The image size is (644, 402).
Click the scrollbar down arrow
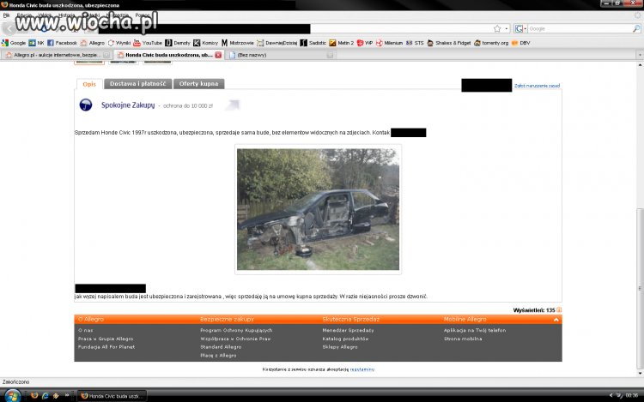coord(640,374)
